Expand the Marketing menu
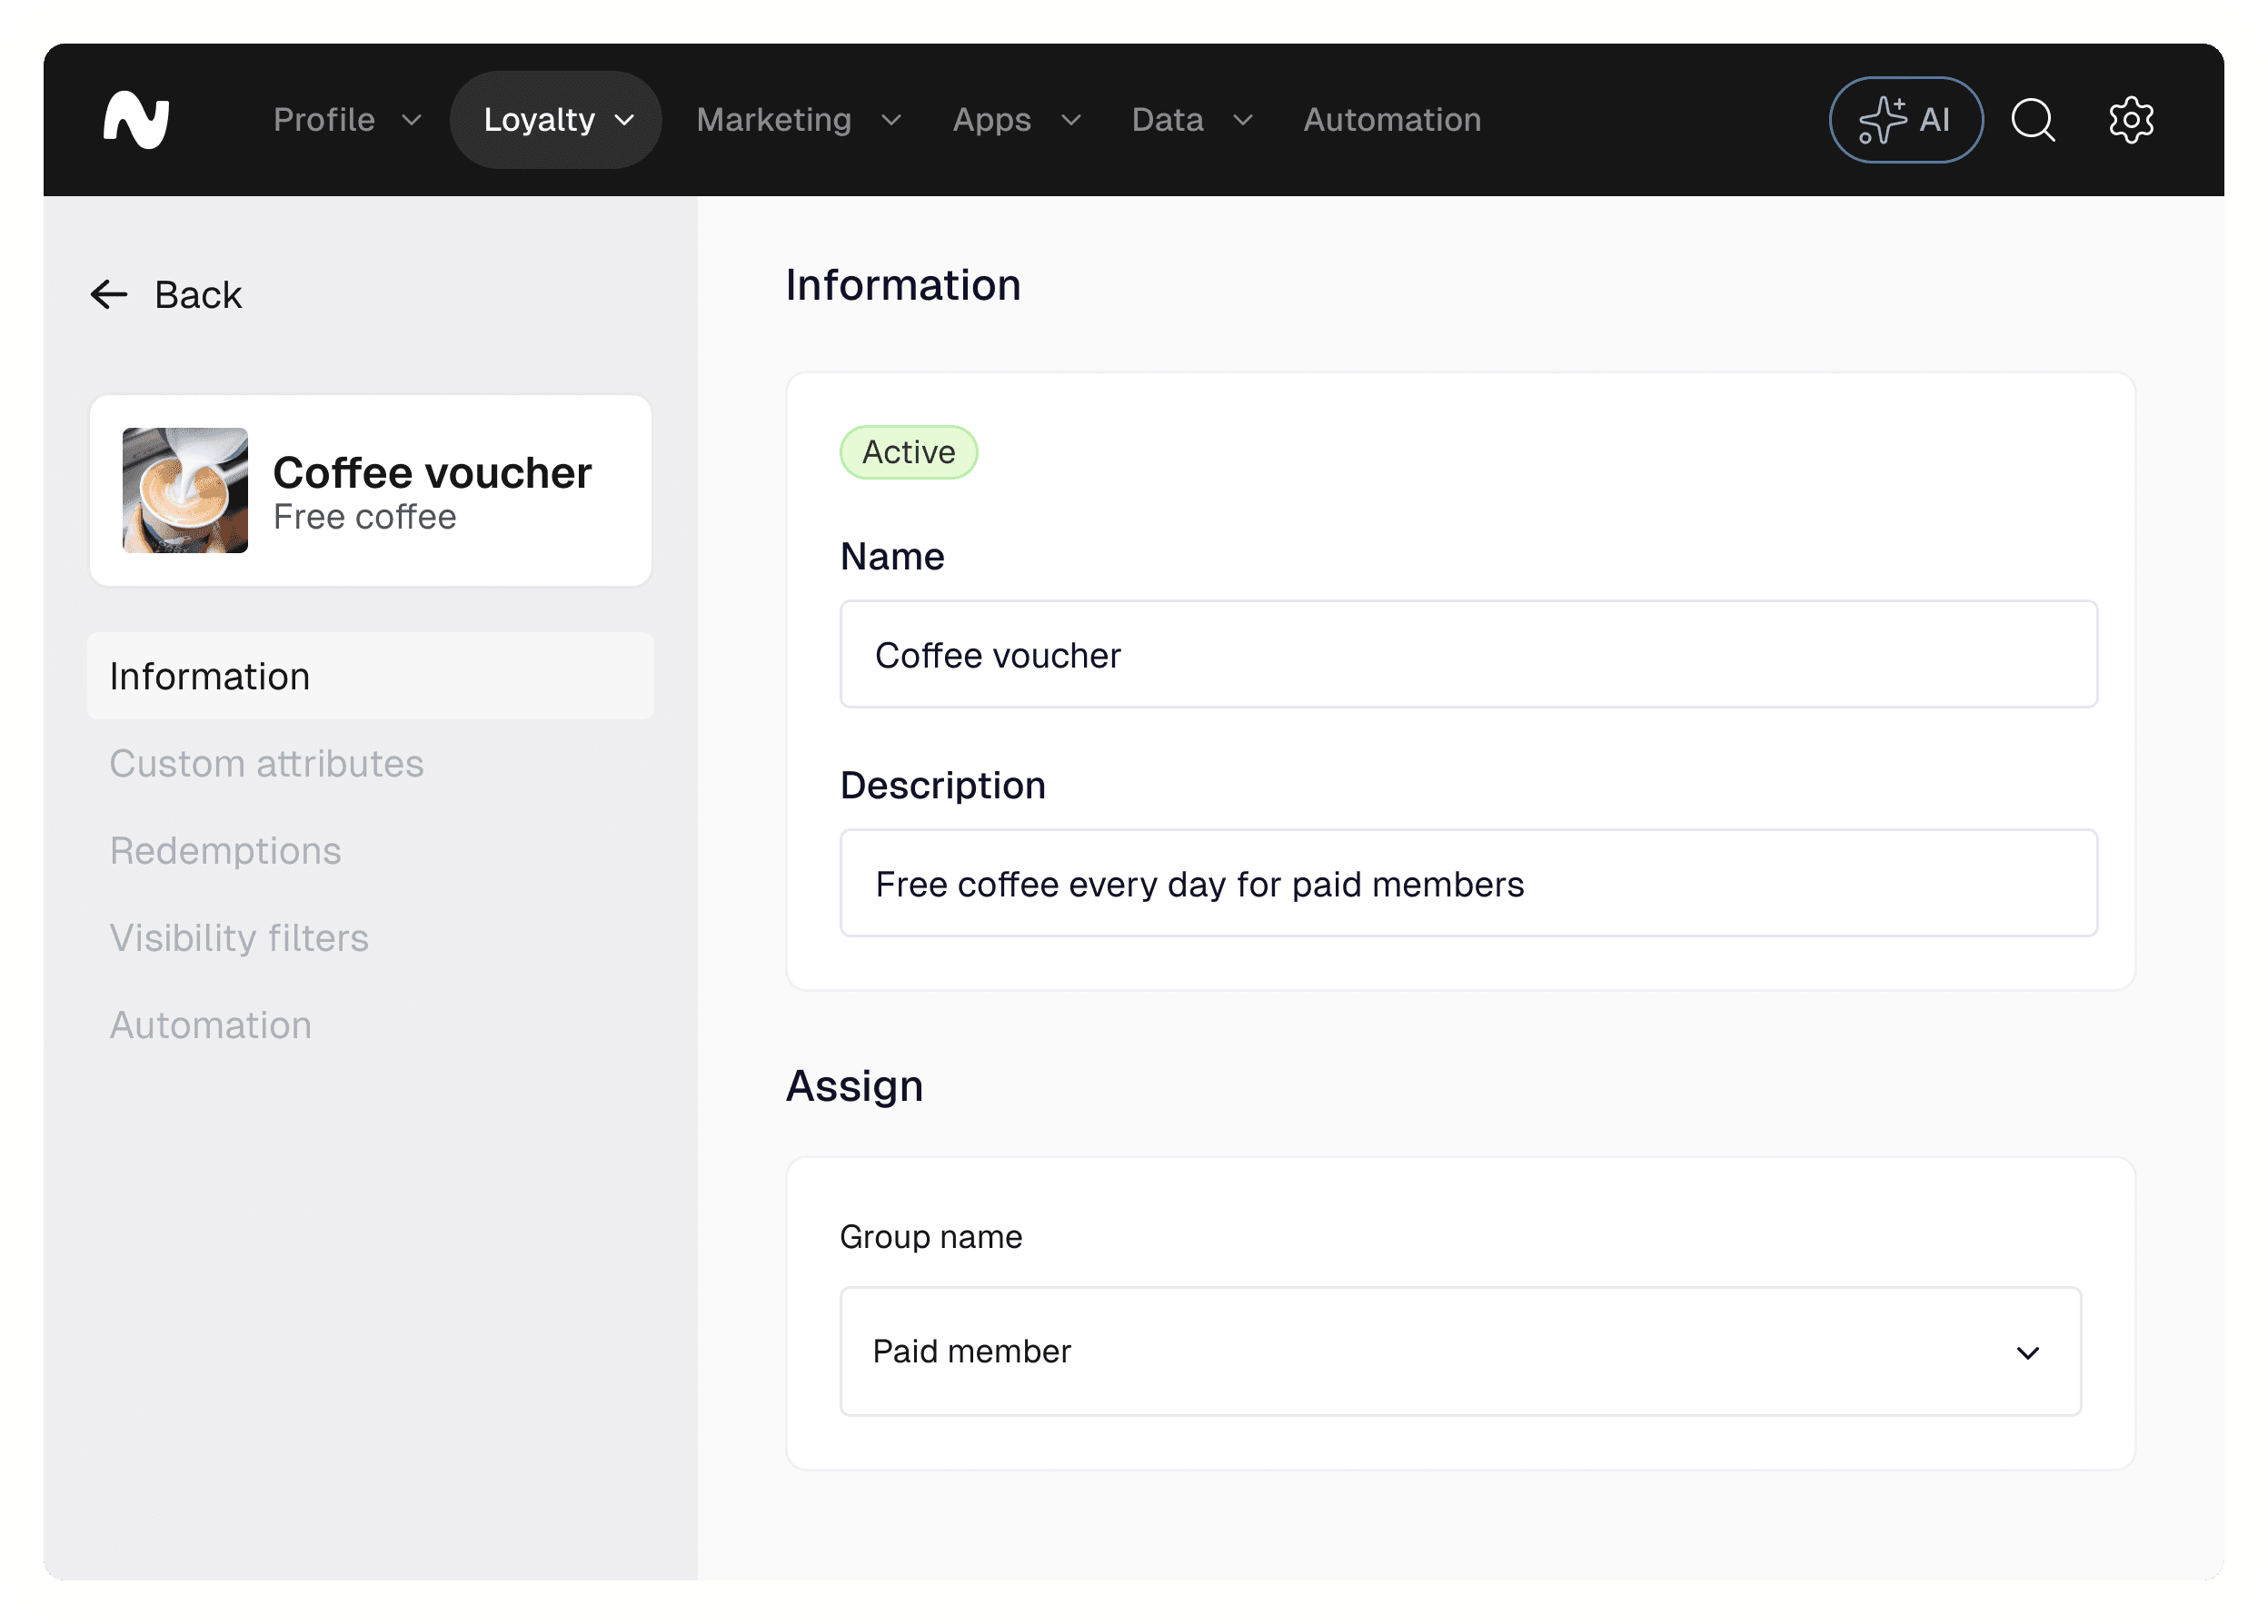This screenshot has width=2268, height=1624. 798,120
